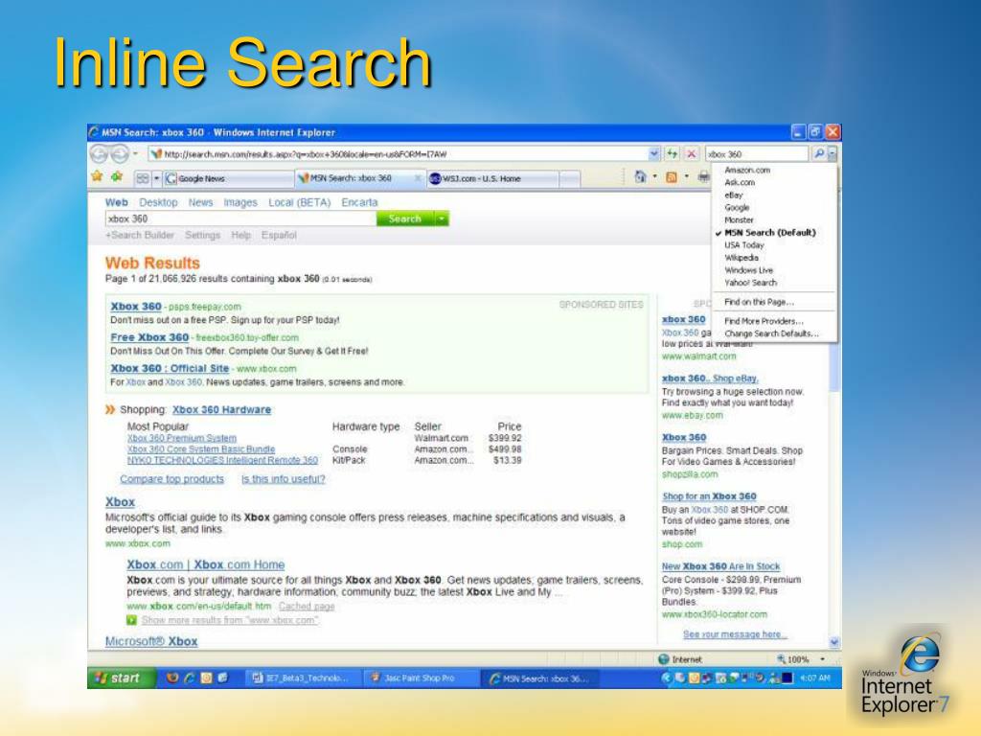Click the Windows start button
Image resolution: width=981 pixels, height=736 pixels.
coord(121,678)
